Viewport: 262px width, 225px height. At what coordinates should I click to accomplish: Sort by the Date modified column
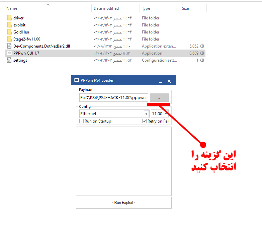[106, 8]
